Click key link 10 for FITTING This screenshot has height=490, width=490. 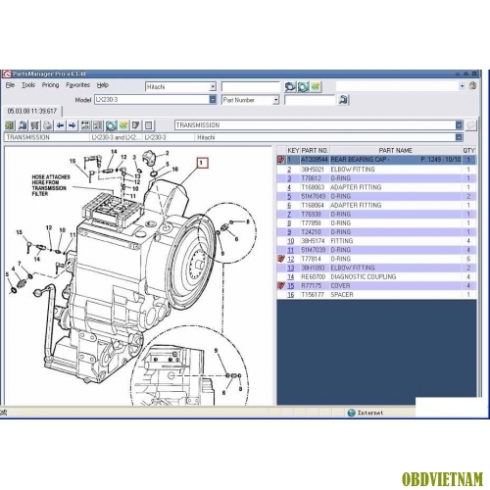click(x=291, y=241)
